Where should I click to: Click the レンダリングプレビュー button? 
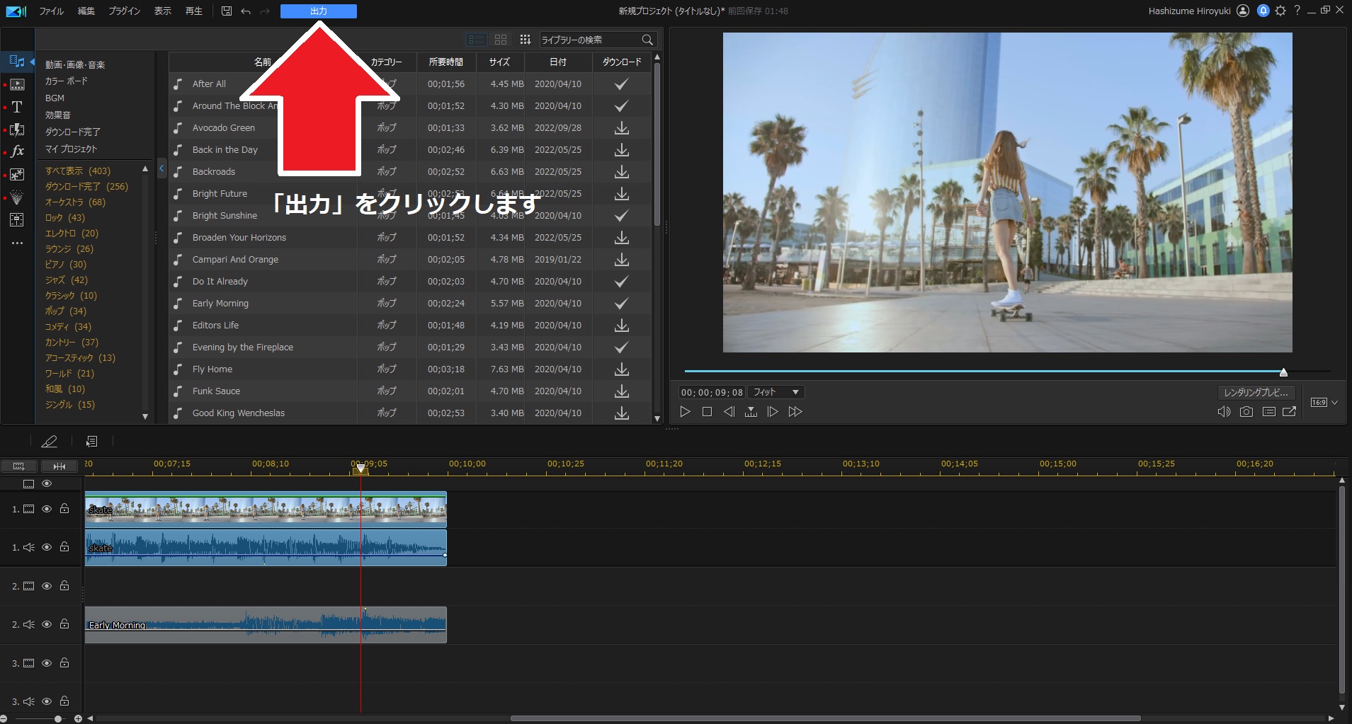click(x=1256, y=392)
